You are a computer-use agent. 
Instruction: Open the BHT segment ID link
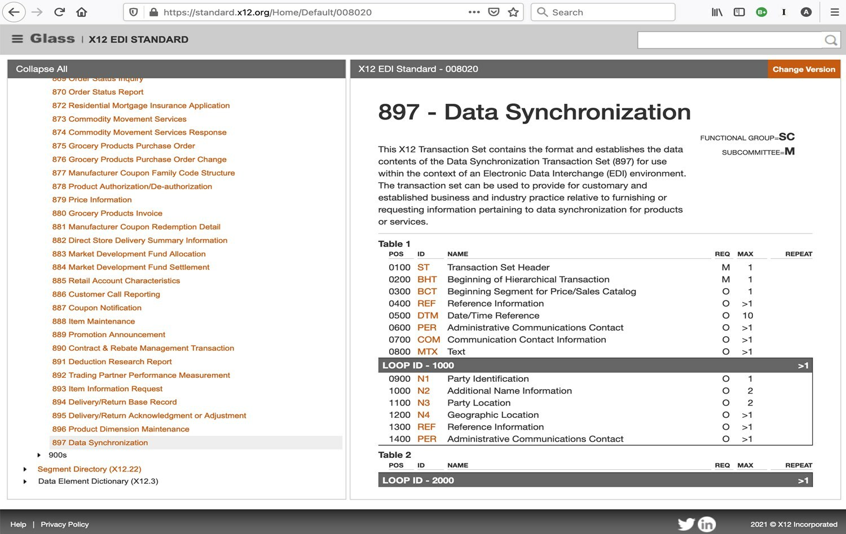[x=427, y=279]
